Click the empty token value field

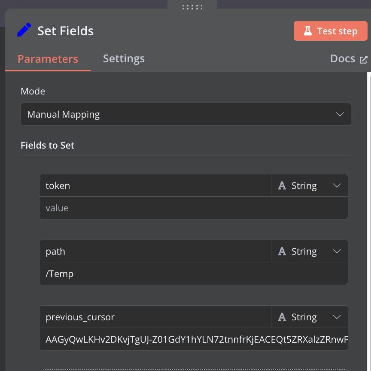point(194,208)
